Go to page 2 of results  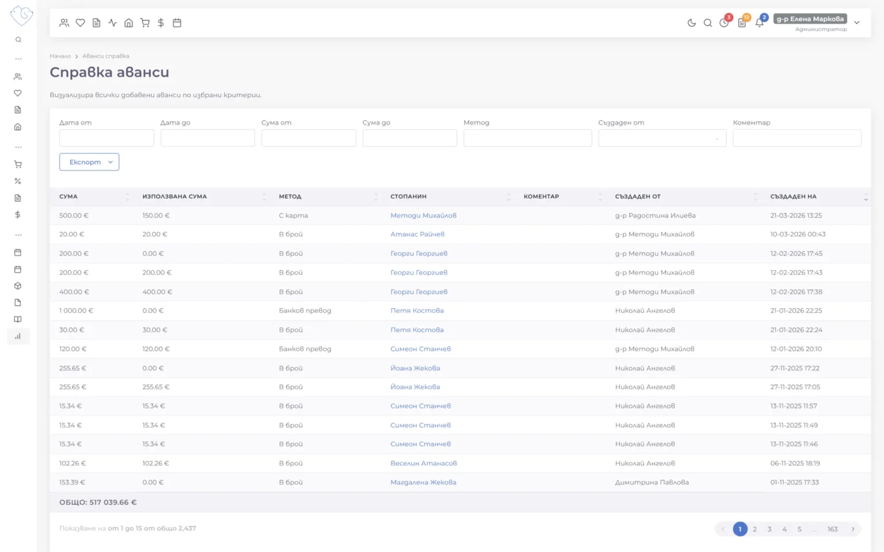(x=755, y=530)
